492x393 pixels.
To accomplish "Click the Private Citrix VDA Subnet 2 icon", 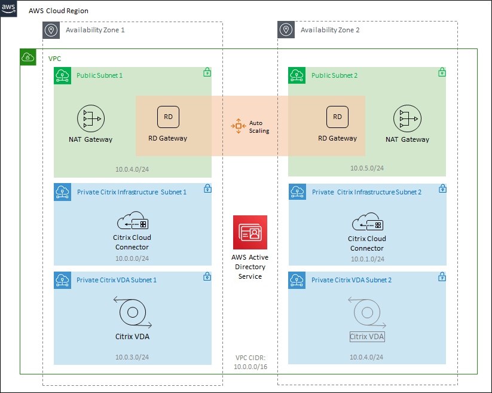I will 297,279.
